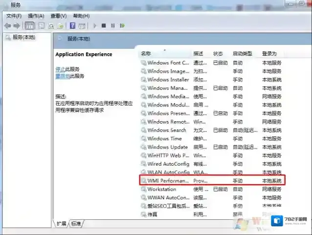Select the Workstation service
The image size is (312, 235).
212,189
